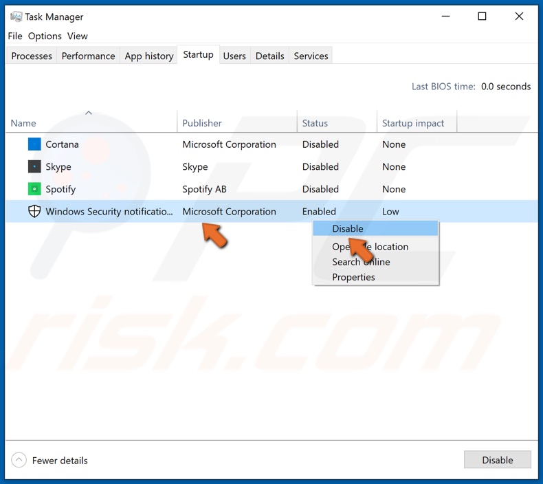
Task: Select Windows Security notification row name
Action: [109, 211]
